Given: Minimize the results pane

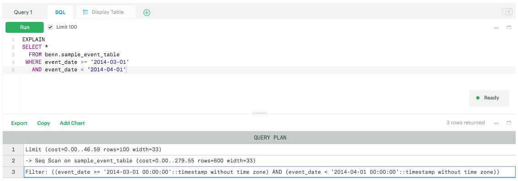Looking at the screenshot, I should (x=496, y=124).
